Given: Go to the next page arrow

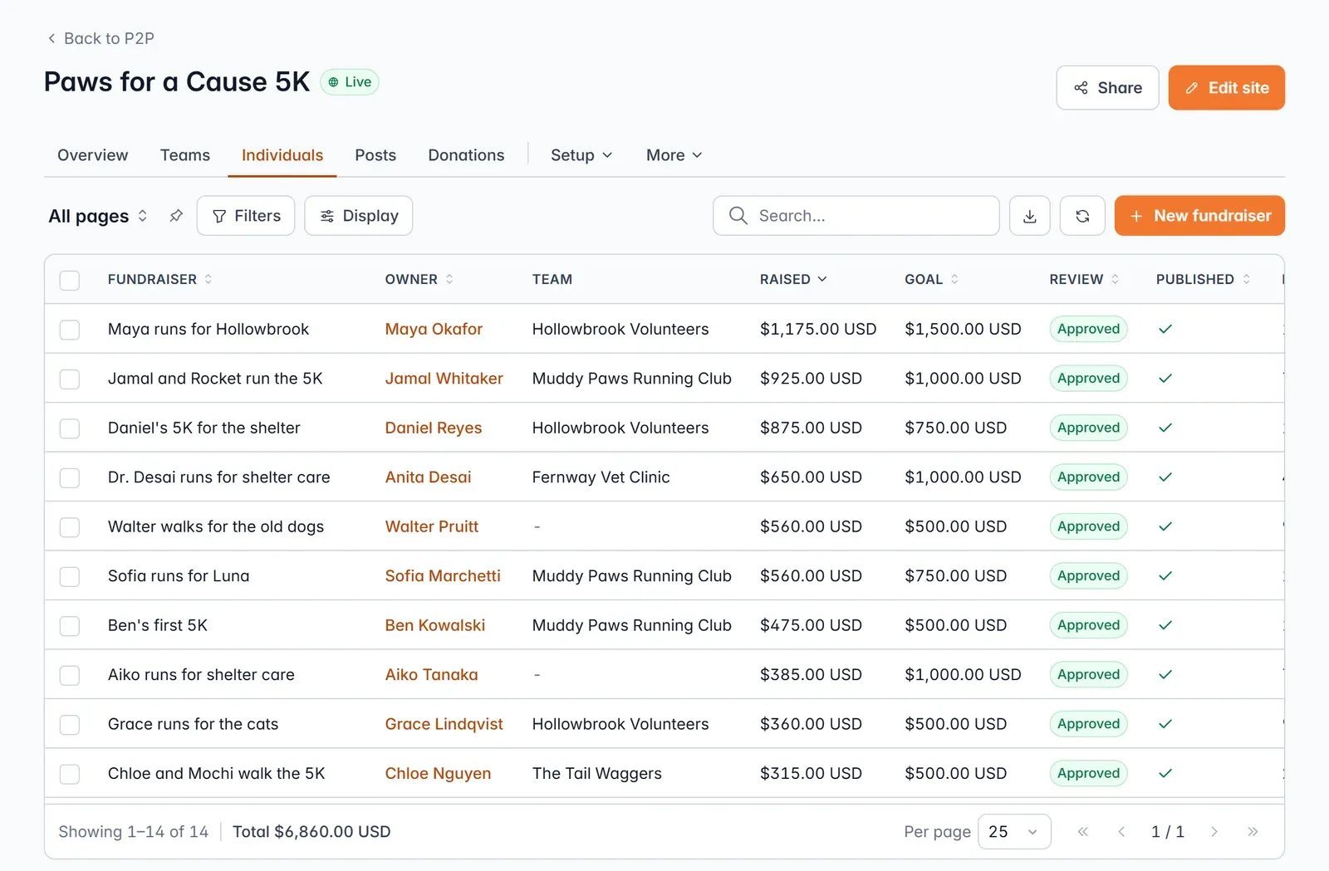Looking at the screenshot, I should pos(1214,831).
